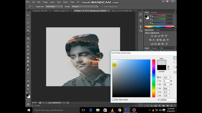
Task: Open Sample All Layers dropdown
Action: click(85, 7)
